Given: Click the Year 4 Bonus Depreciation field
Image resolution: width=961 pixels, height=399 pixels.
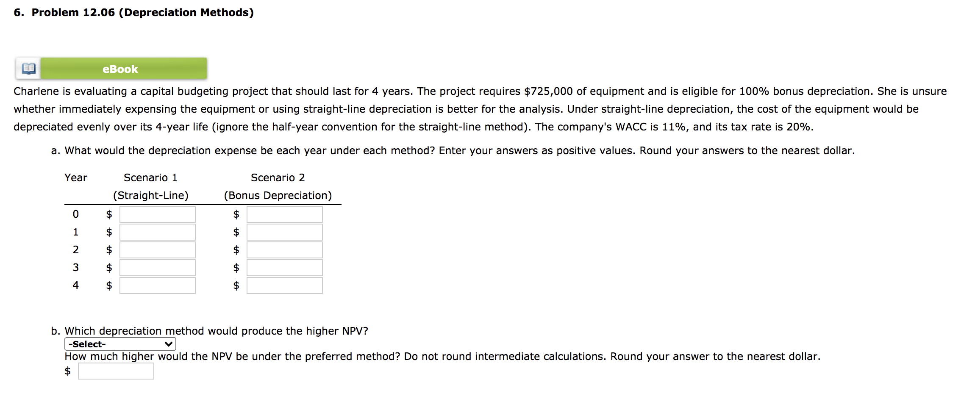Looking at the screenshot, I should coord(284,285).
